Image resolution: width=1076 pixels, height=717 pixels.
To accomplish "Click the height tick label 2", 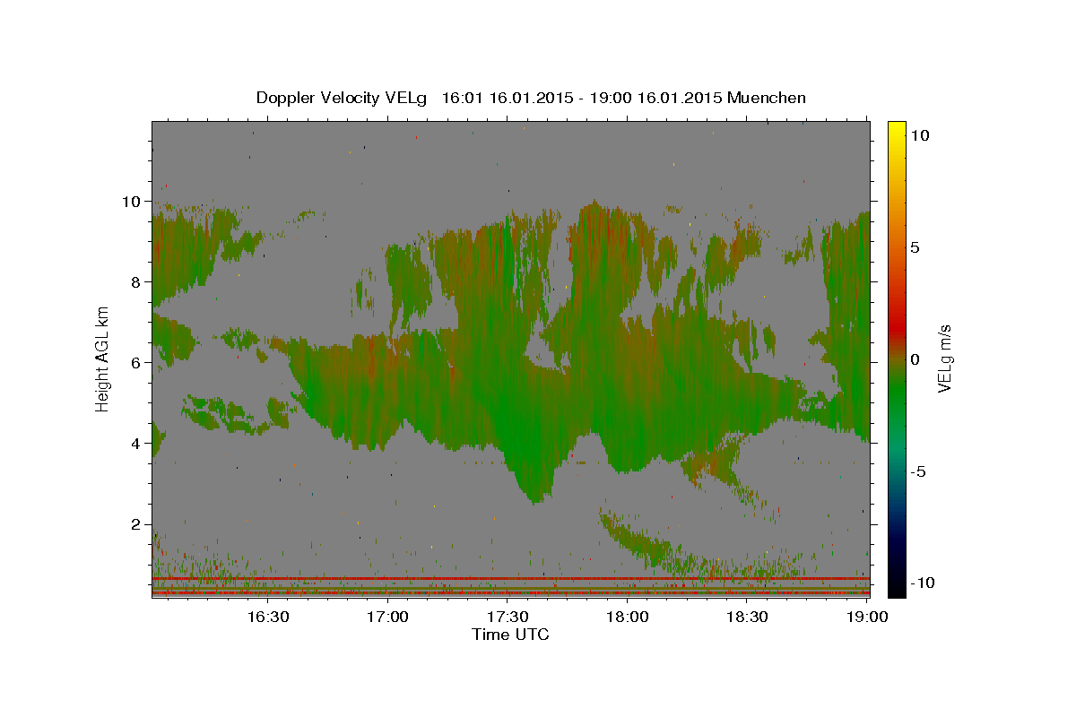I will (x=137, y=524).
